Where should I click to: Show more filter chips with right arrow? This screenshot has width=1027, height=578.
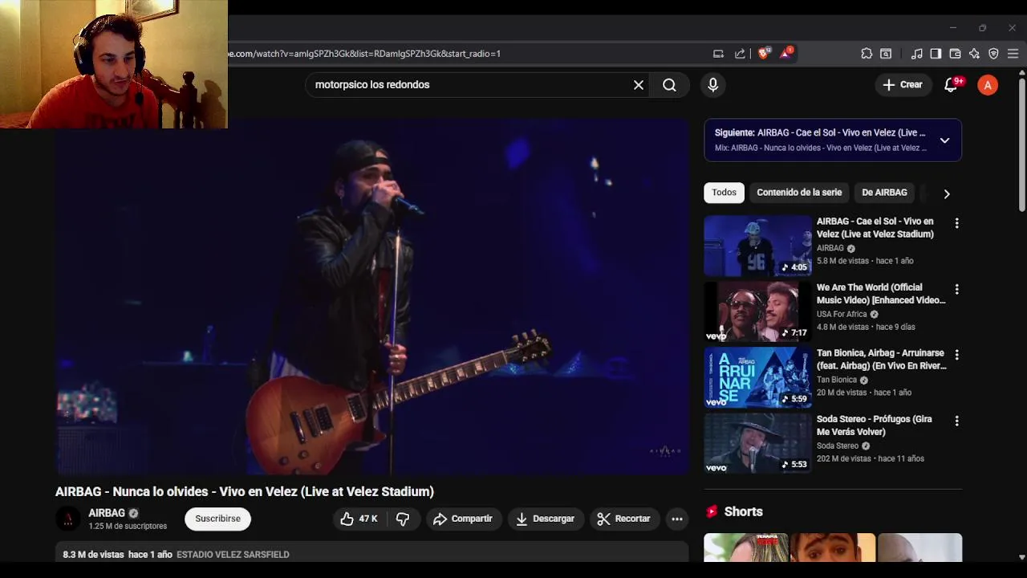click(947, 193)
